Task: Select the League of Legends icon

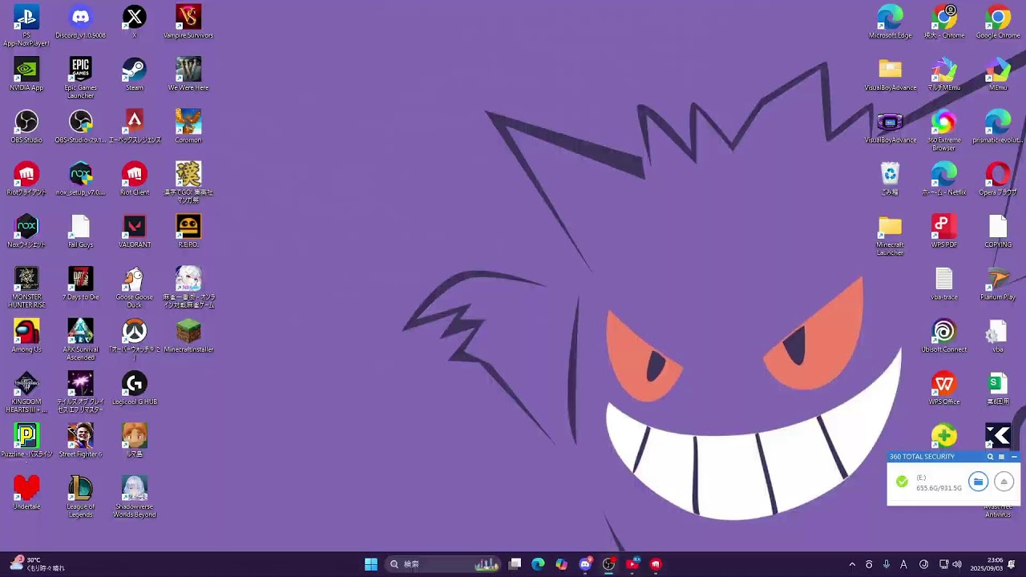Action: [80, 496]
